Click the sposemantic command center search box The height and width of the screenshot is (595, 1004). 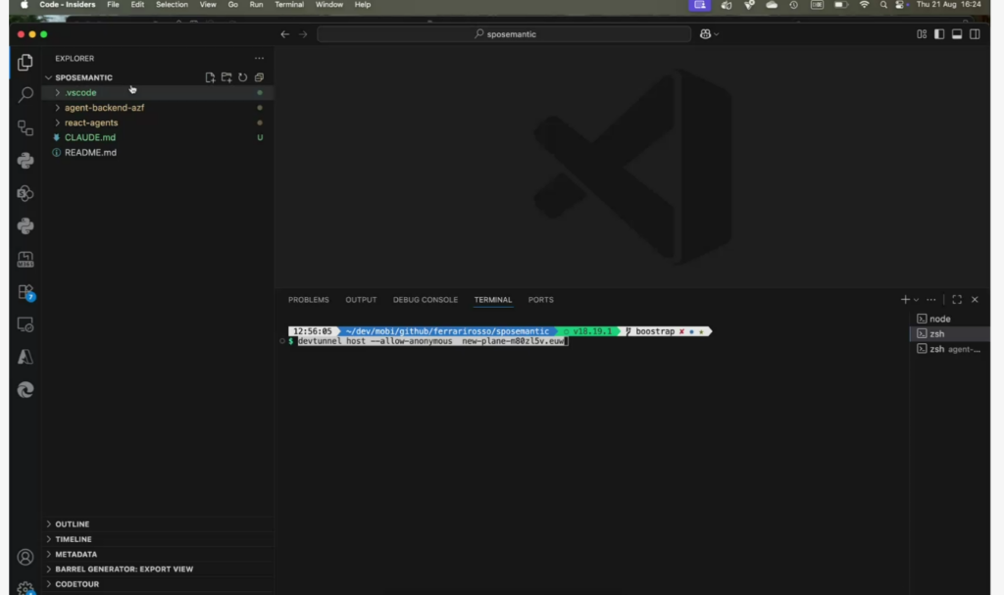[x=504, y=34]
